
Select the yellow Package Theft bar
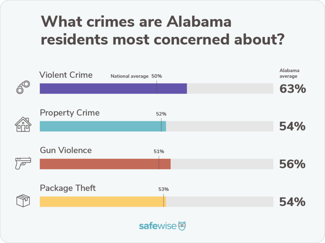103,202
